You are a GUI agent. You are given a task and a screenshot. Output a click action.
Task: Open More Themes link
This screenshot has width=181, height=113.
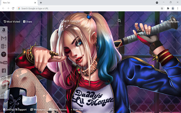[x=58, y=110]
